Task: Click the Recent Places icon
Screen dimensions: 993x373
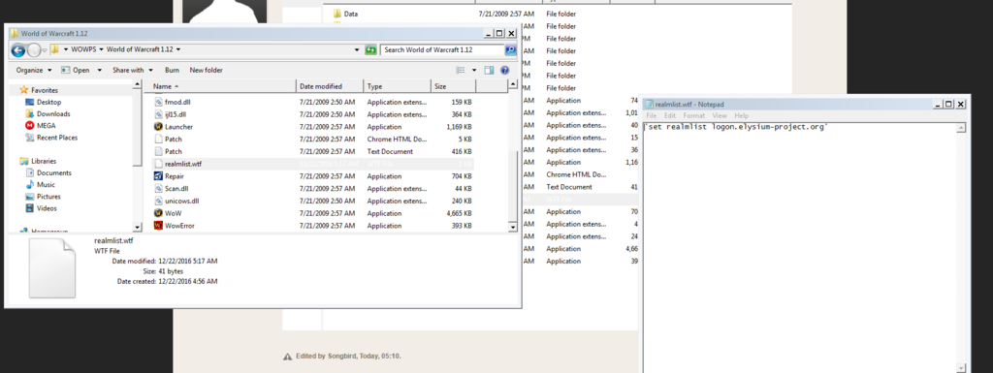Action: click(x=30, y=138)
